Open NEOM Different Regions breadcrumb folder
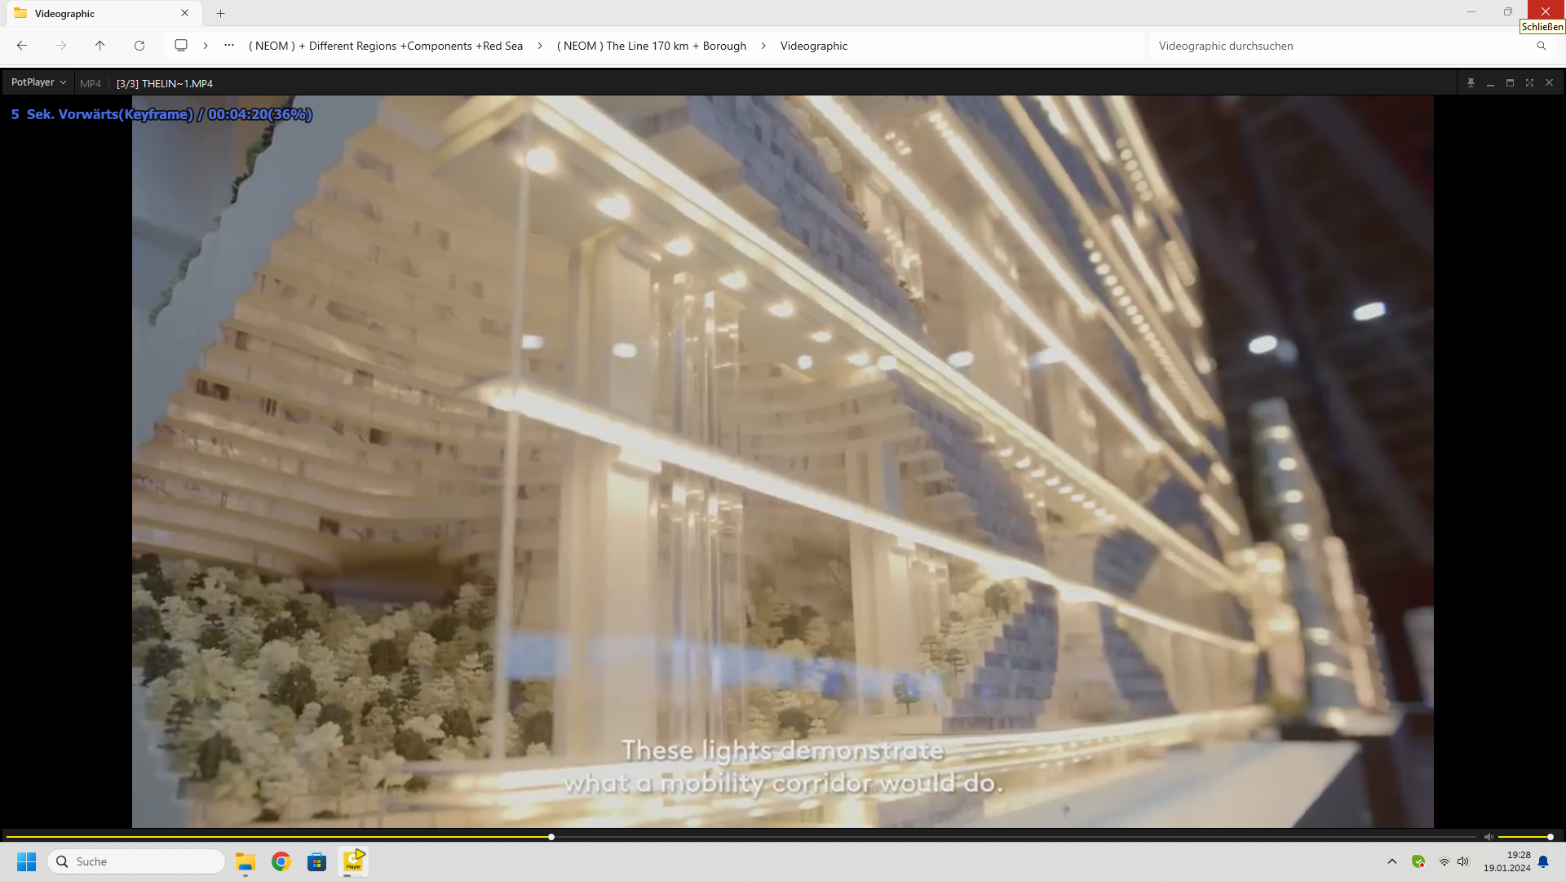The height and width of the screenshot is (881, 1566). [x=386, y=46]
